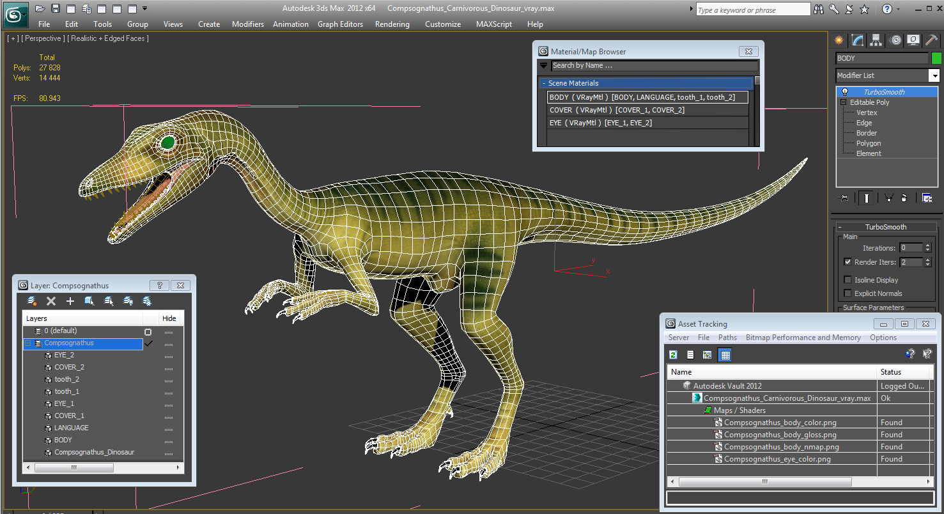The height and width of the screenshot is (514, 944).
Task: Open the MAXScript menu
Action: point(494,24)
